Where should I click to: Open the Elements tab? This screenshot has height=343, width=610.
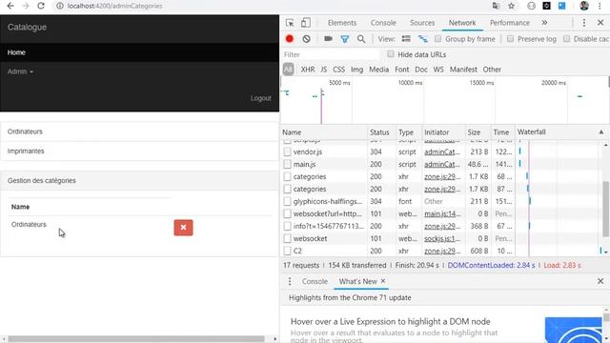[x=342, y=23]
